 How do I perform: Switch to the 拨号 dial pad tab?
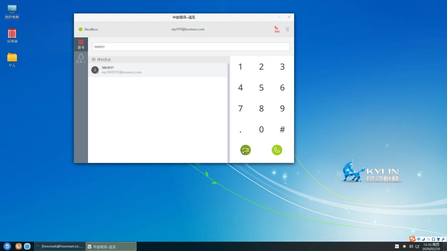[81, 44]
